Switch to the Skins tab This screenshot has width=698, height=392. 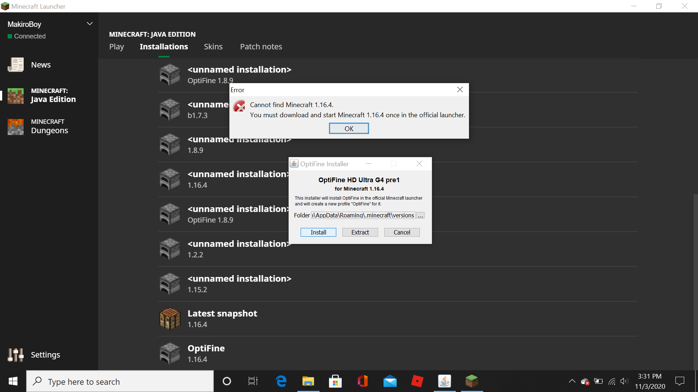(x=213, y=46)
